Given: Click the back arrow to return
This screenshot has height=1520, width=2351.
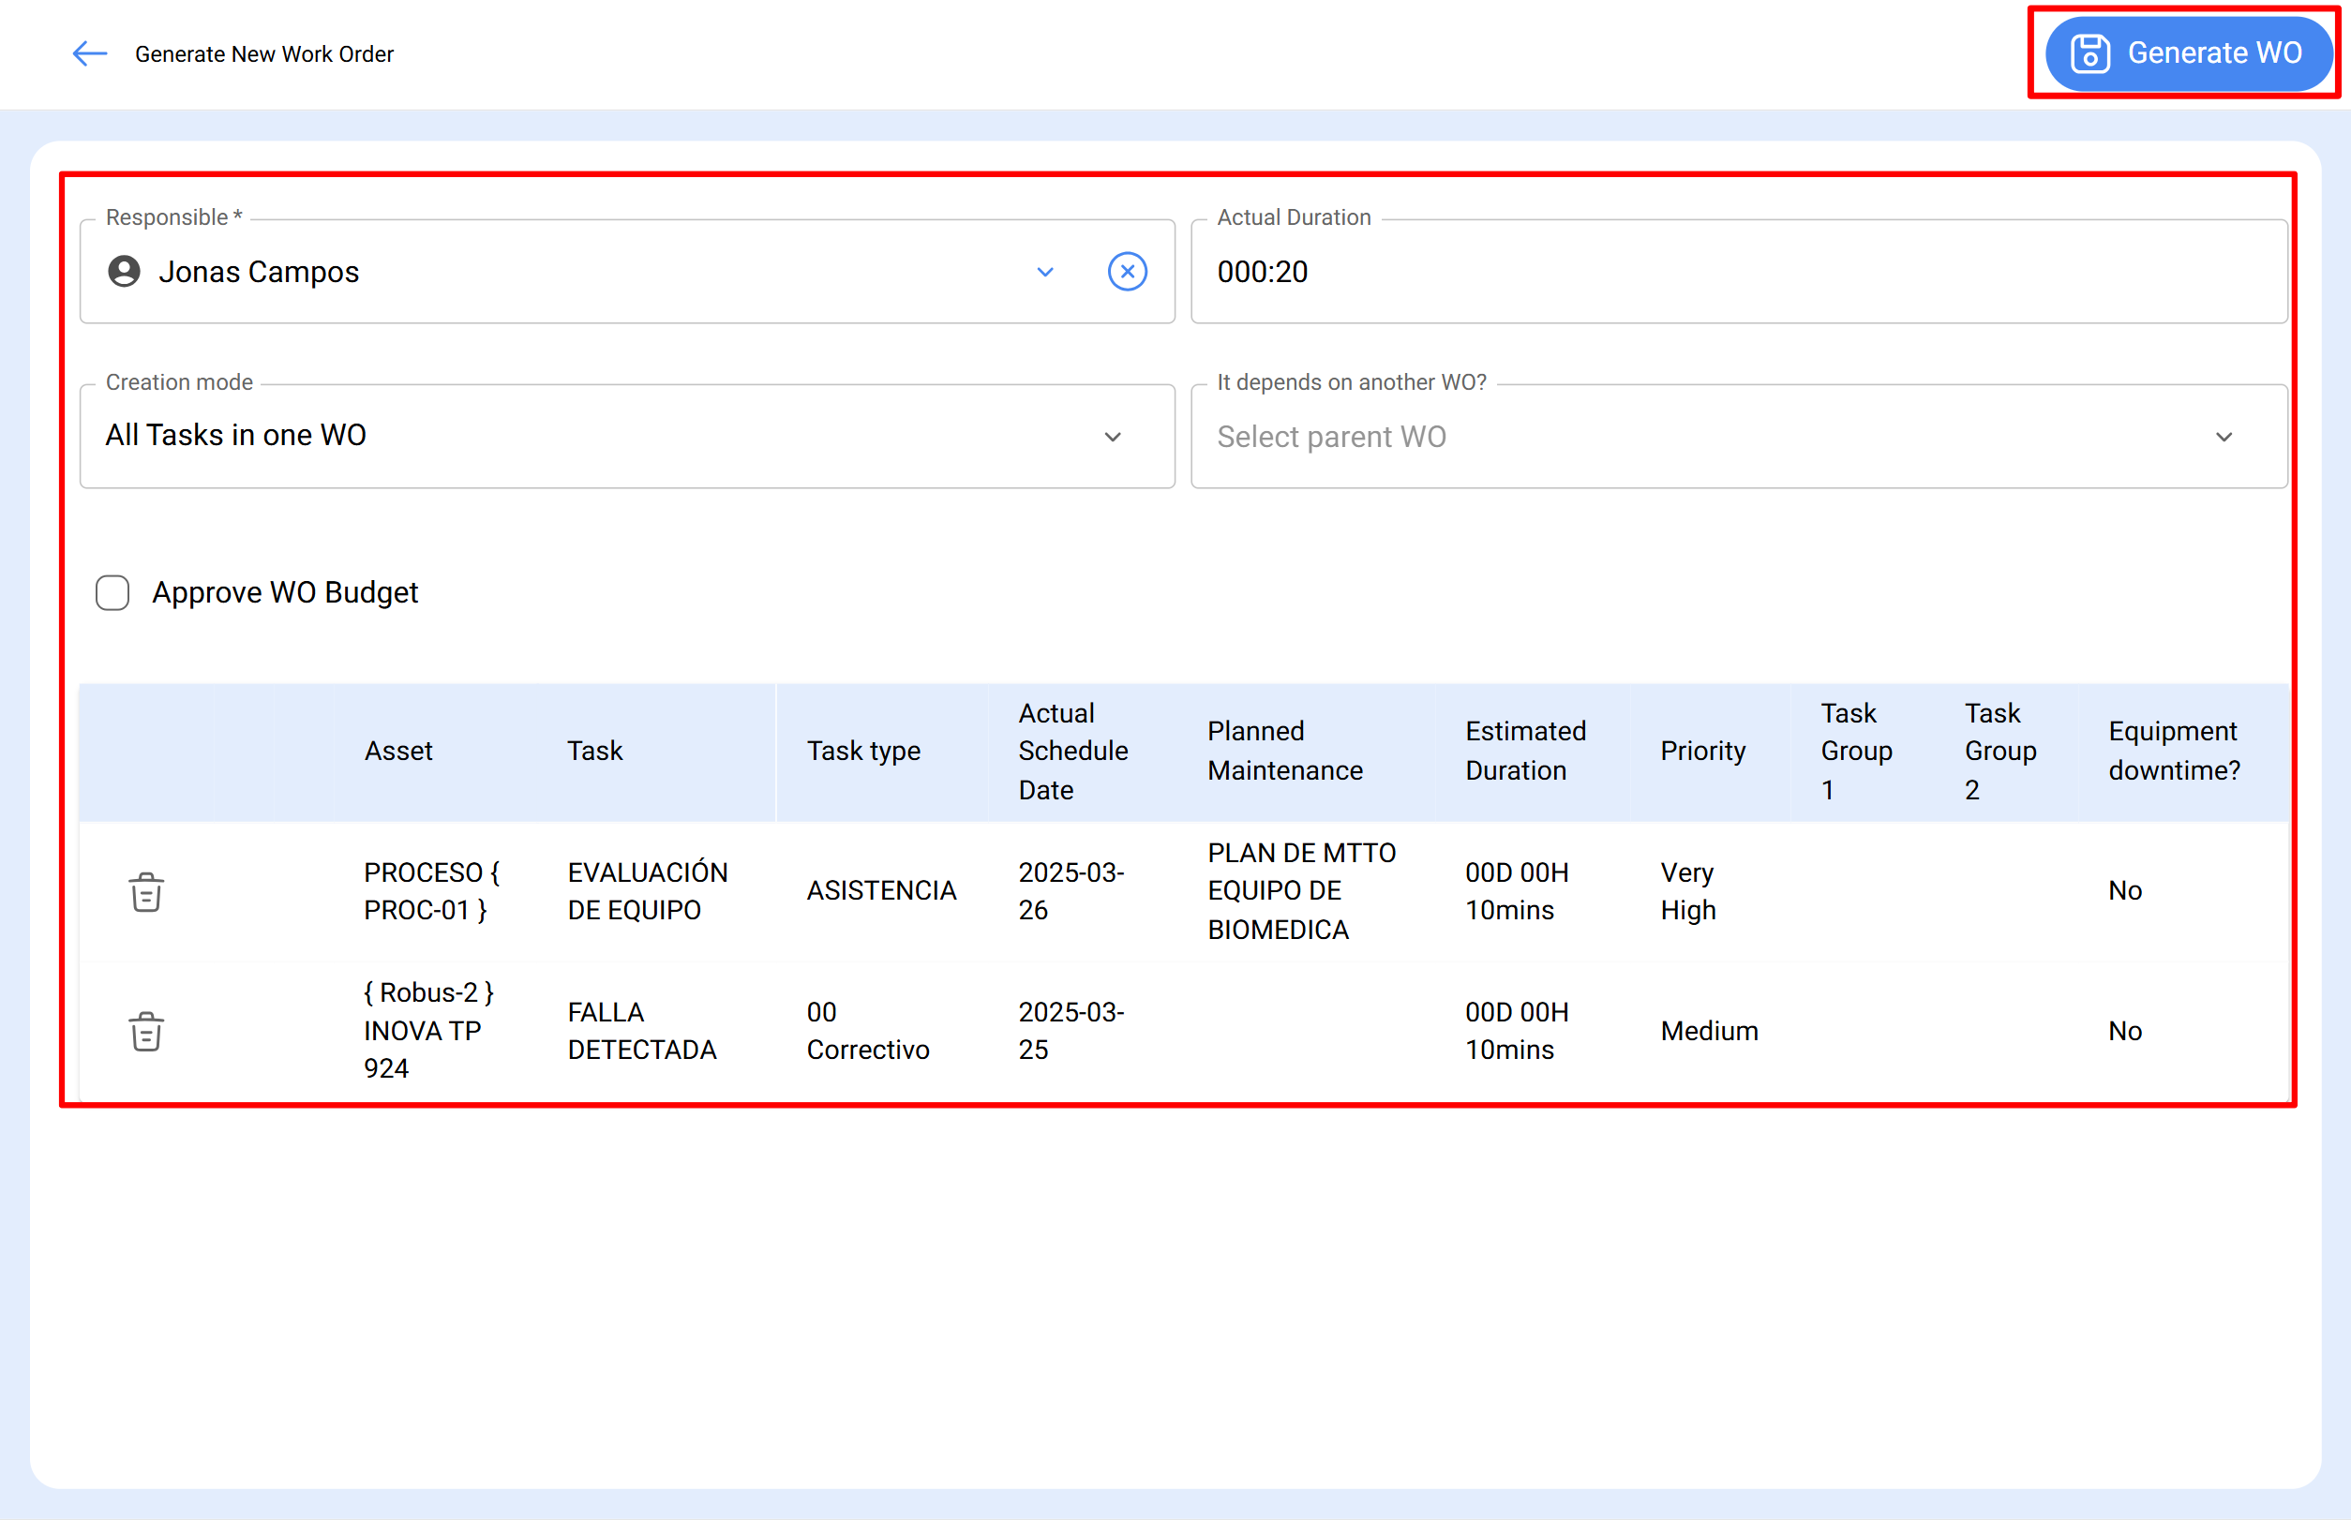Looking at the screenshot, I should (88, 53).
